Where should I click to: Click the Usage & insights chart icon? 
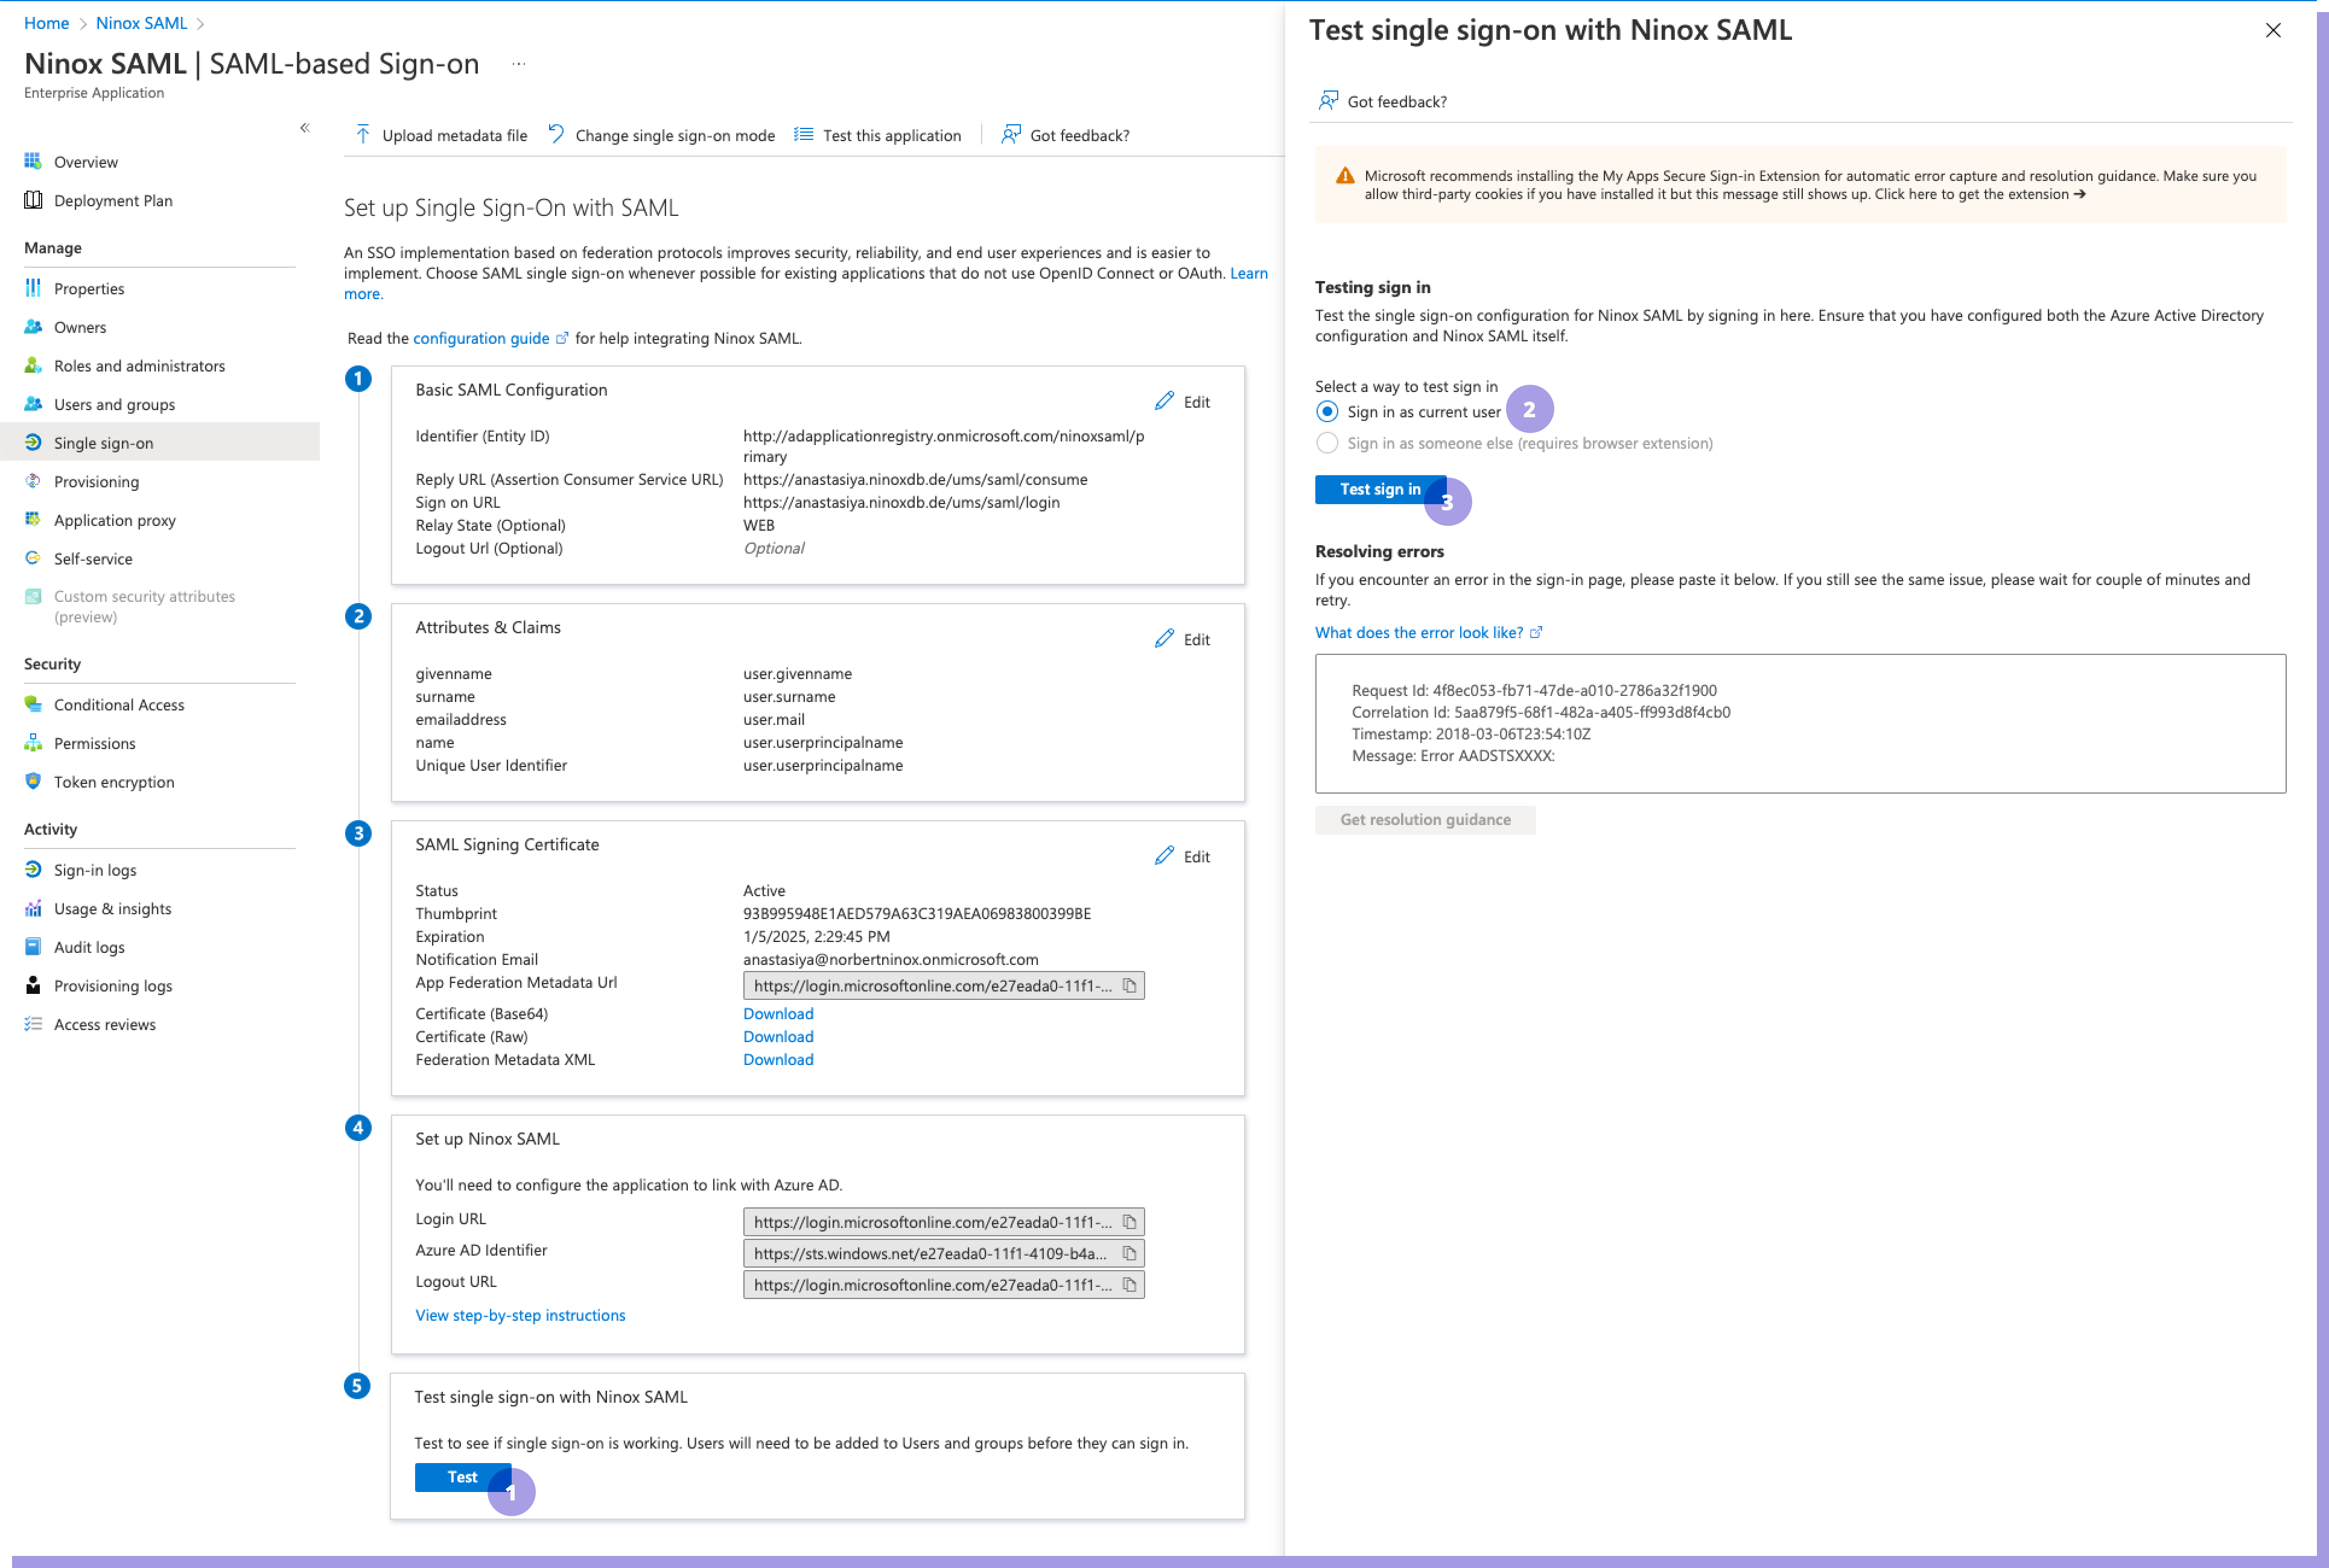pyautogui.click(x=33, y=908)
